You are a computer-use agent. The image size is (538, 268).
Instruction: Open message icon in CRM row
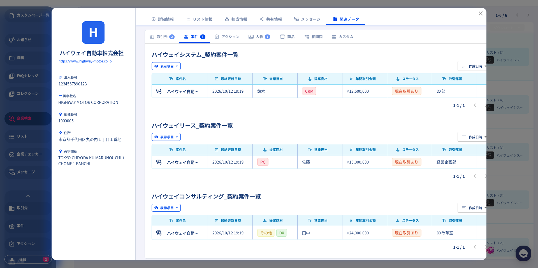click(159, 91)
